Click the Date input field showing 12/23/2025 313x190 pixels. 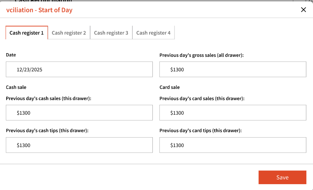pos(79,70)
